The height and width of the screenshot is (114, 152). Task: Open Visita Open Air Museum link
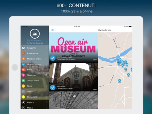click(x=66, y=59)
